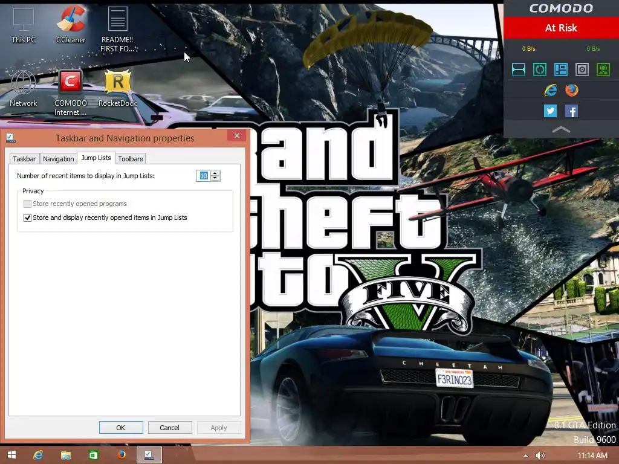Select the Jump Lists tab
Viewport: 619px width, 464px height.
[x=96, y=158]
